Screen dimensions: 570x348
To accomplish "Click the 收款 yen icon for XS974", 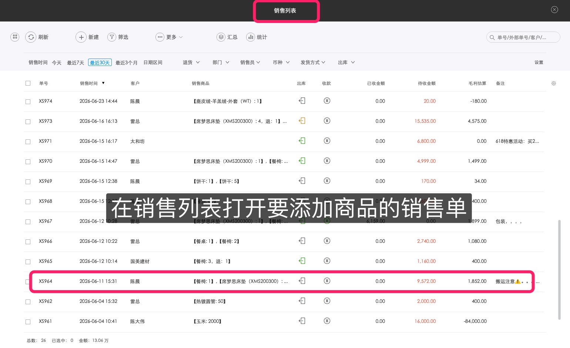I will (x=327, y=100).
